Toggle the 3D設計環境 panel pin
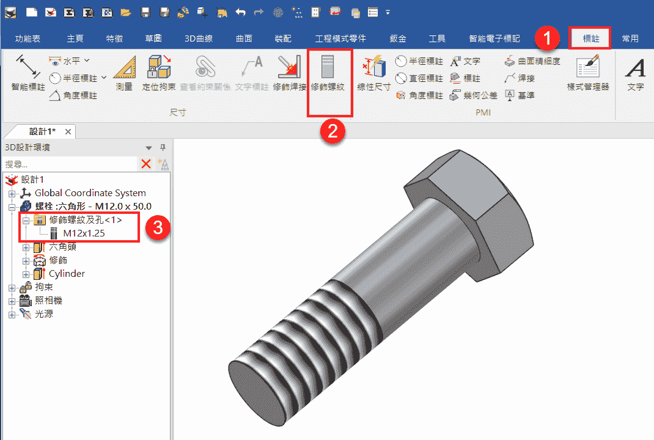 click(163, 147)
